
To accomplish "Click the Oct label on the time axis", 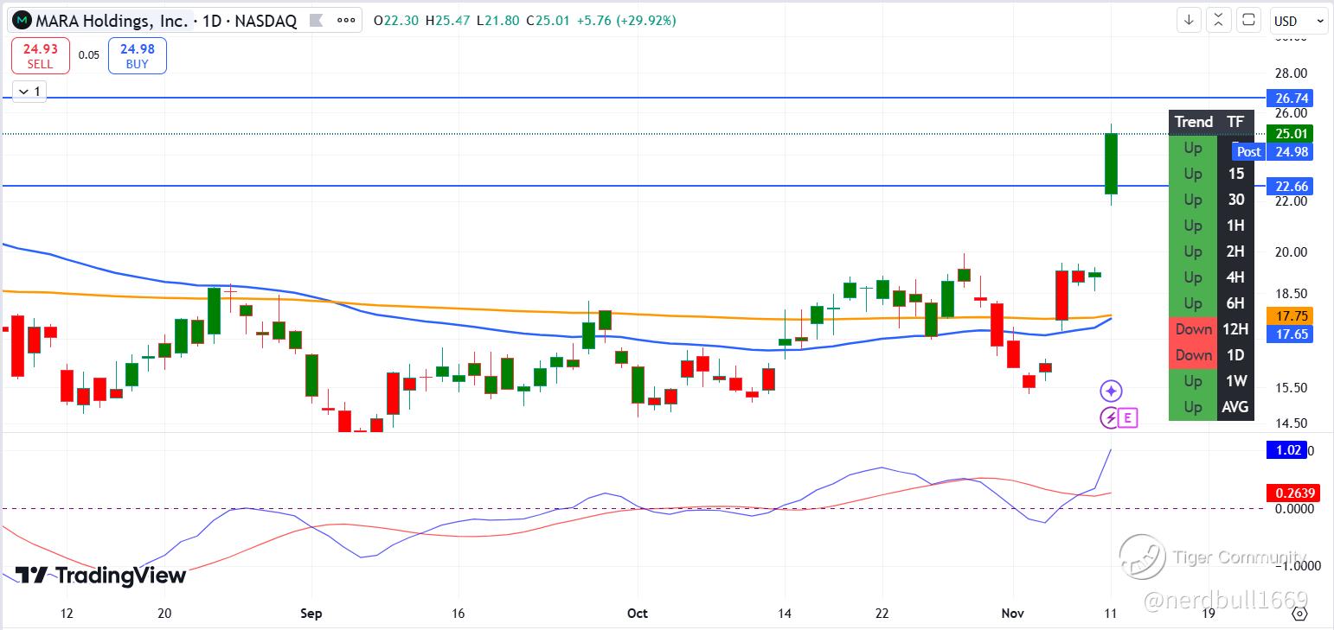I will (x=638, y=614).
